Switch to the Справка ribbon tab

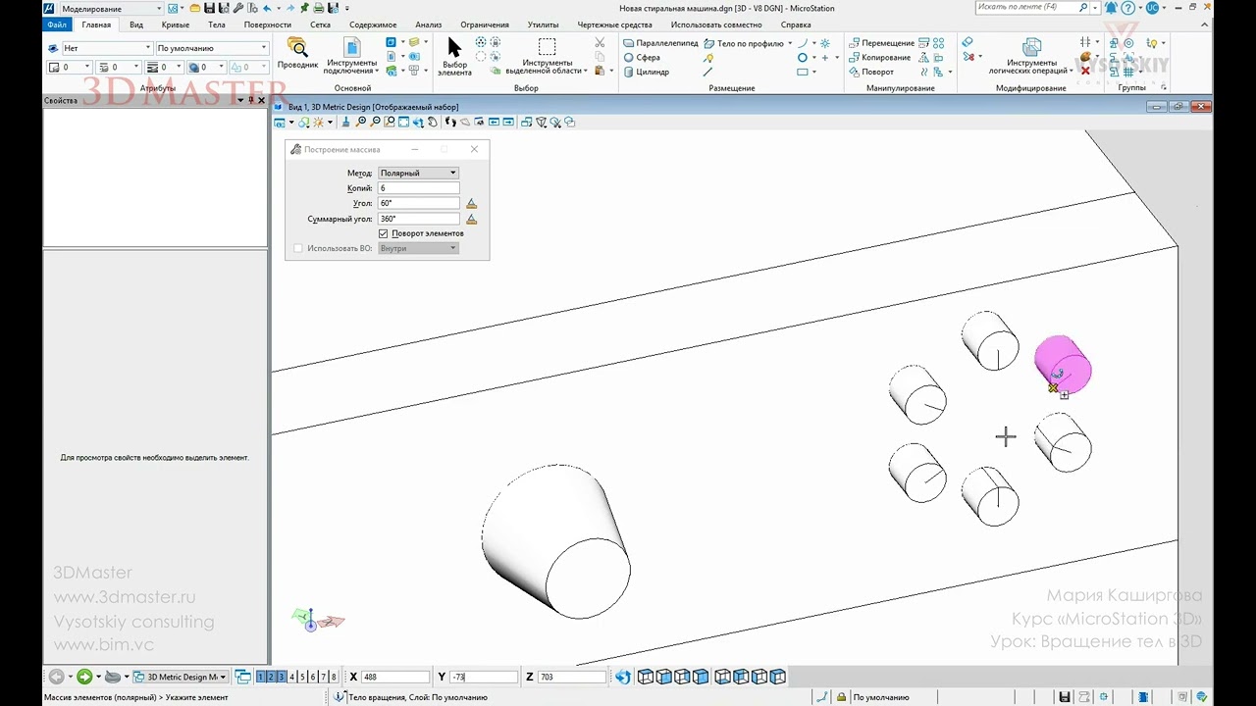click(x=796, y=25)
